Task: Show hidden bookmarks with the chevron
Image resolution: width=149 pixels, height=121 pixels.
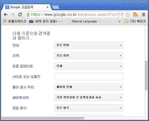Action: click(120, 21)
